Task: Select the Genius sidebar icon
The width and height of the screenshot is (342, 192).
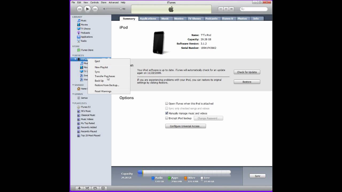Action: tap(79, 98)
